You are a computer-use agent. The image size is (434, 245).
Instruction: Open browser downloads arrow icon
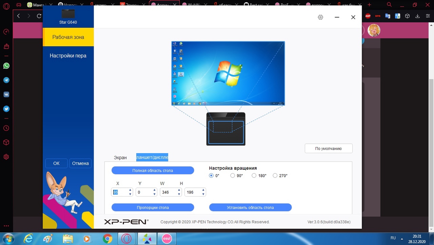pos(417,16)
